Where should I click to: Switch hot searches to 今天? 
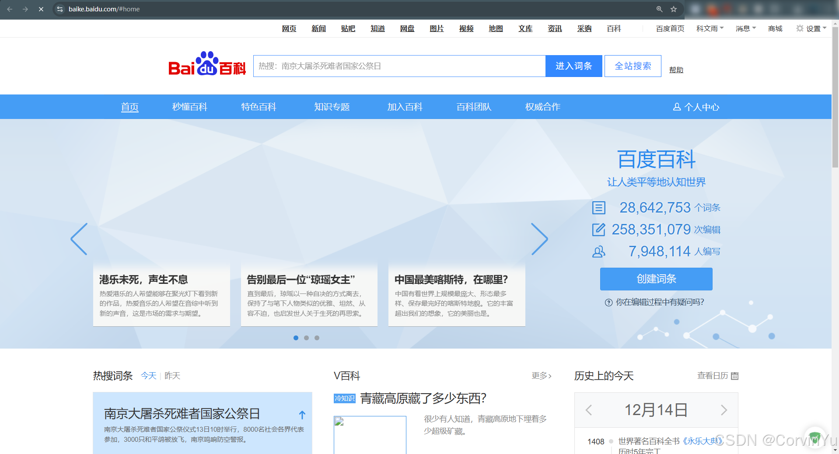point(149,376)
